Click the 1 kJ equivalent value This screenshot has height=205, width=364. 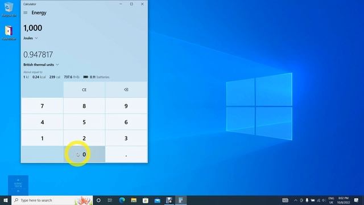click(26, 77)
